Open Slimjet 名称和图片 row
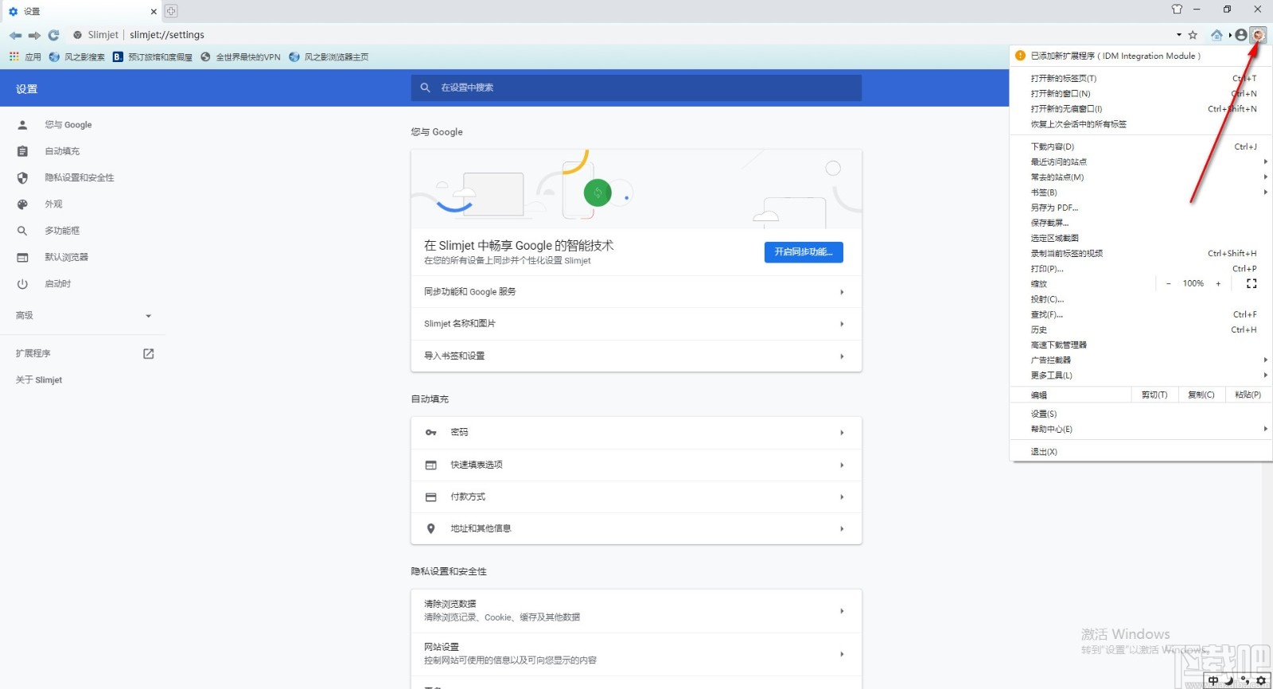This screenshot has width=1273, height=689. pos(636,324)
